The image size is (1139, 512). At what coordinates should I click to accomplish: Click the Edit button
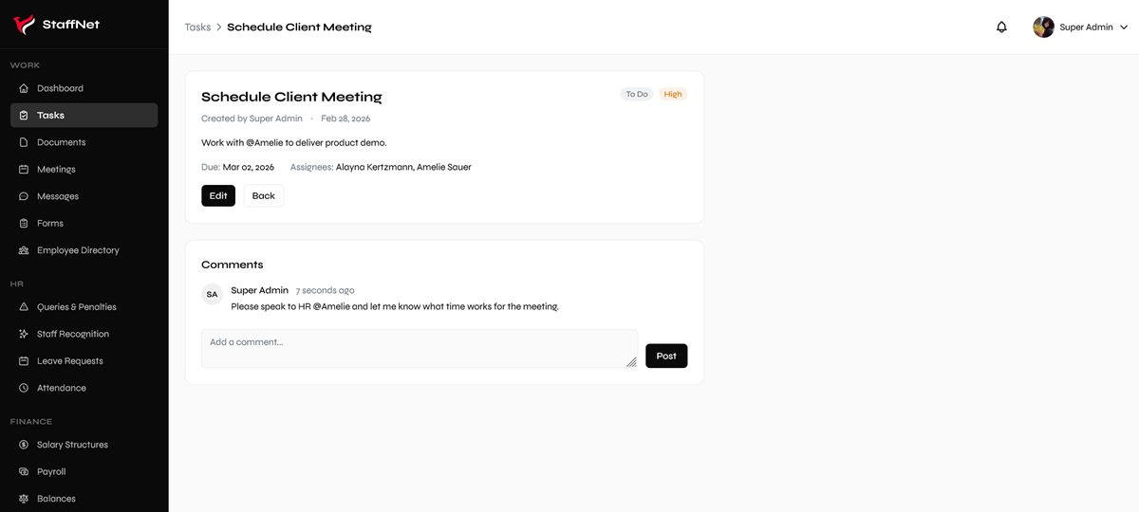pyautogui.click(x=218, y=196)
